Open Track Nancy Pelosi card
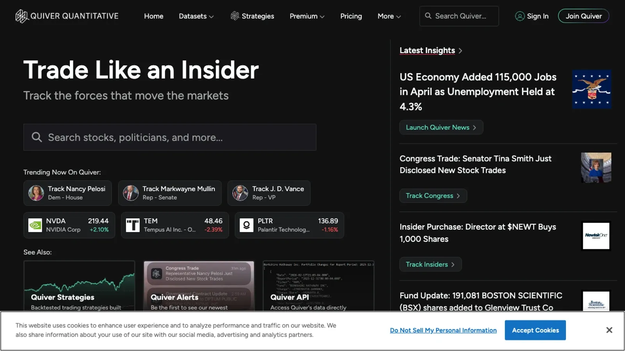 pyautogui.click(x=68, y=193)
